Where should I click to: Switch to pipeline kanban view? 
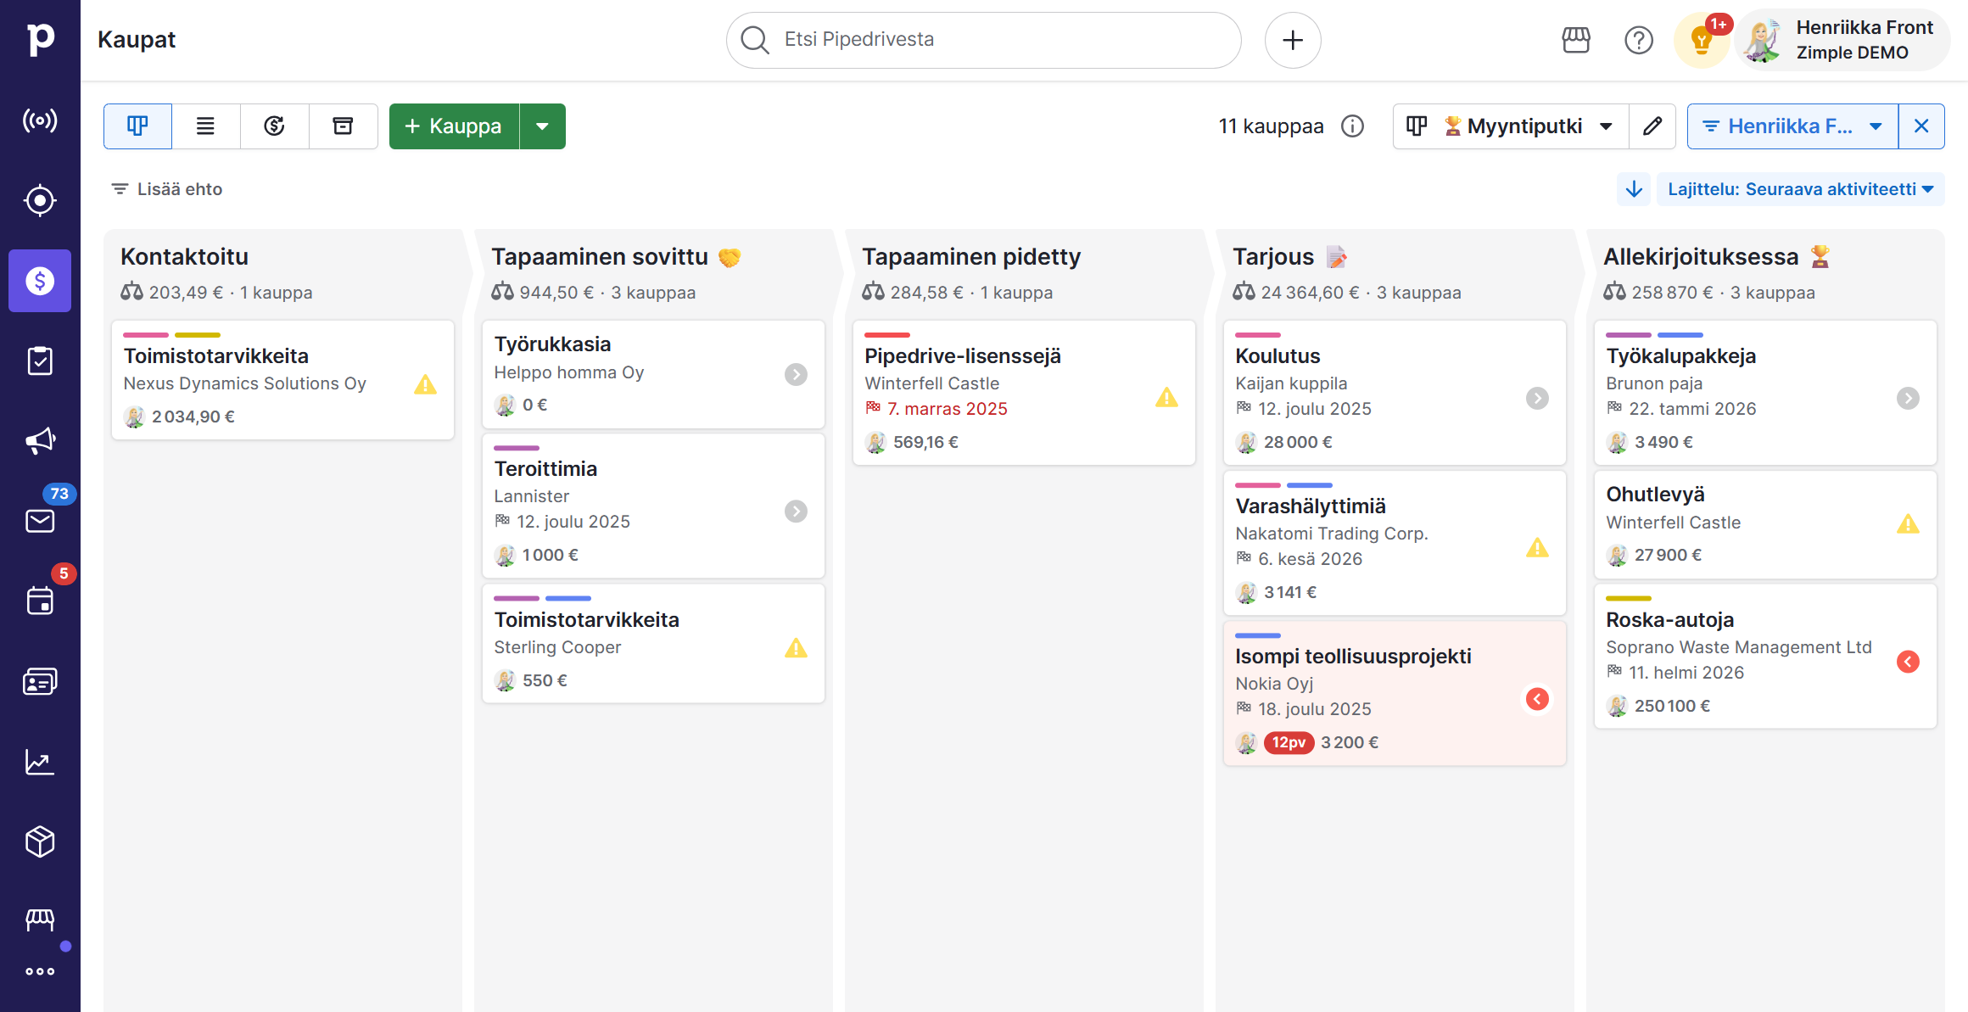click(x=137, y=126)
